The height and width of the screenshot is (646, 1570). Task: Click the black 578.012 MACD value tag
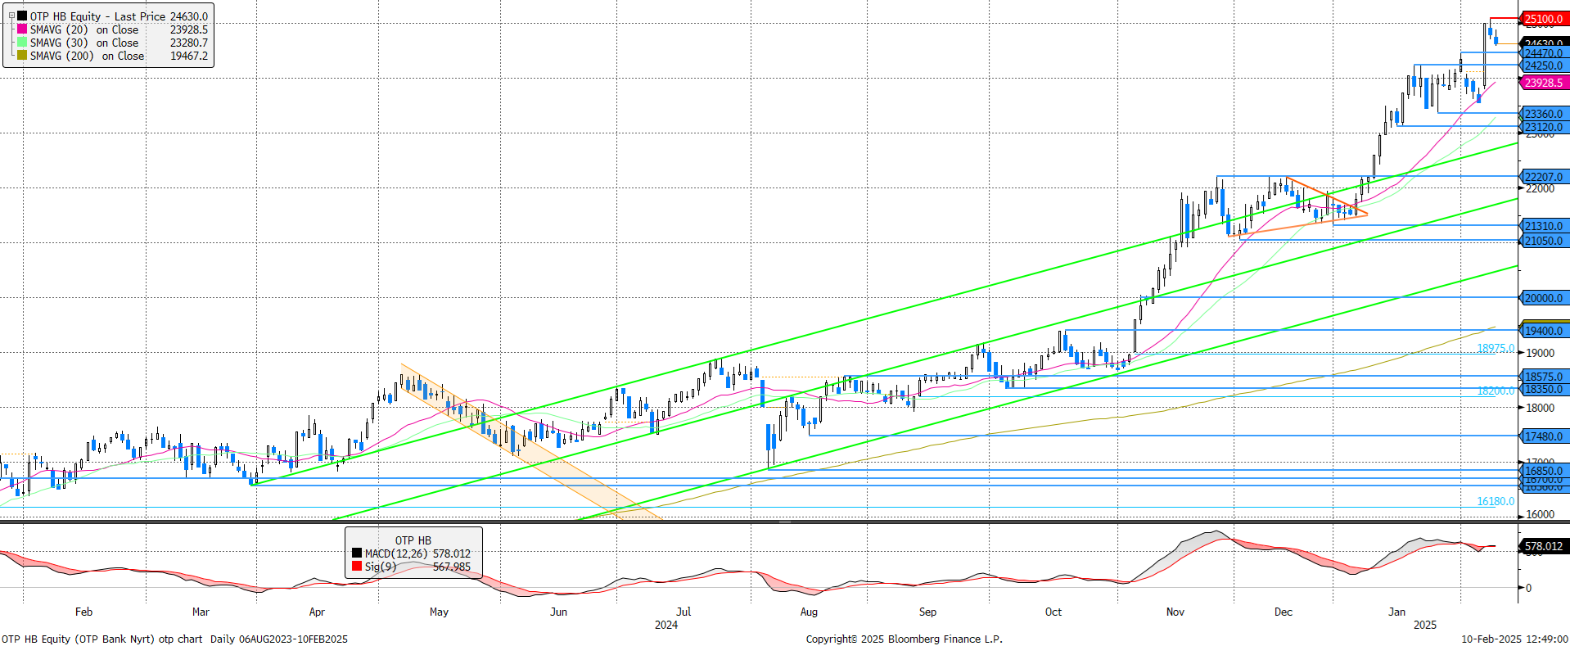pos(1543,546)
